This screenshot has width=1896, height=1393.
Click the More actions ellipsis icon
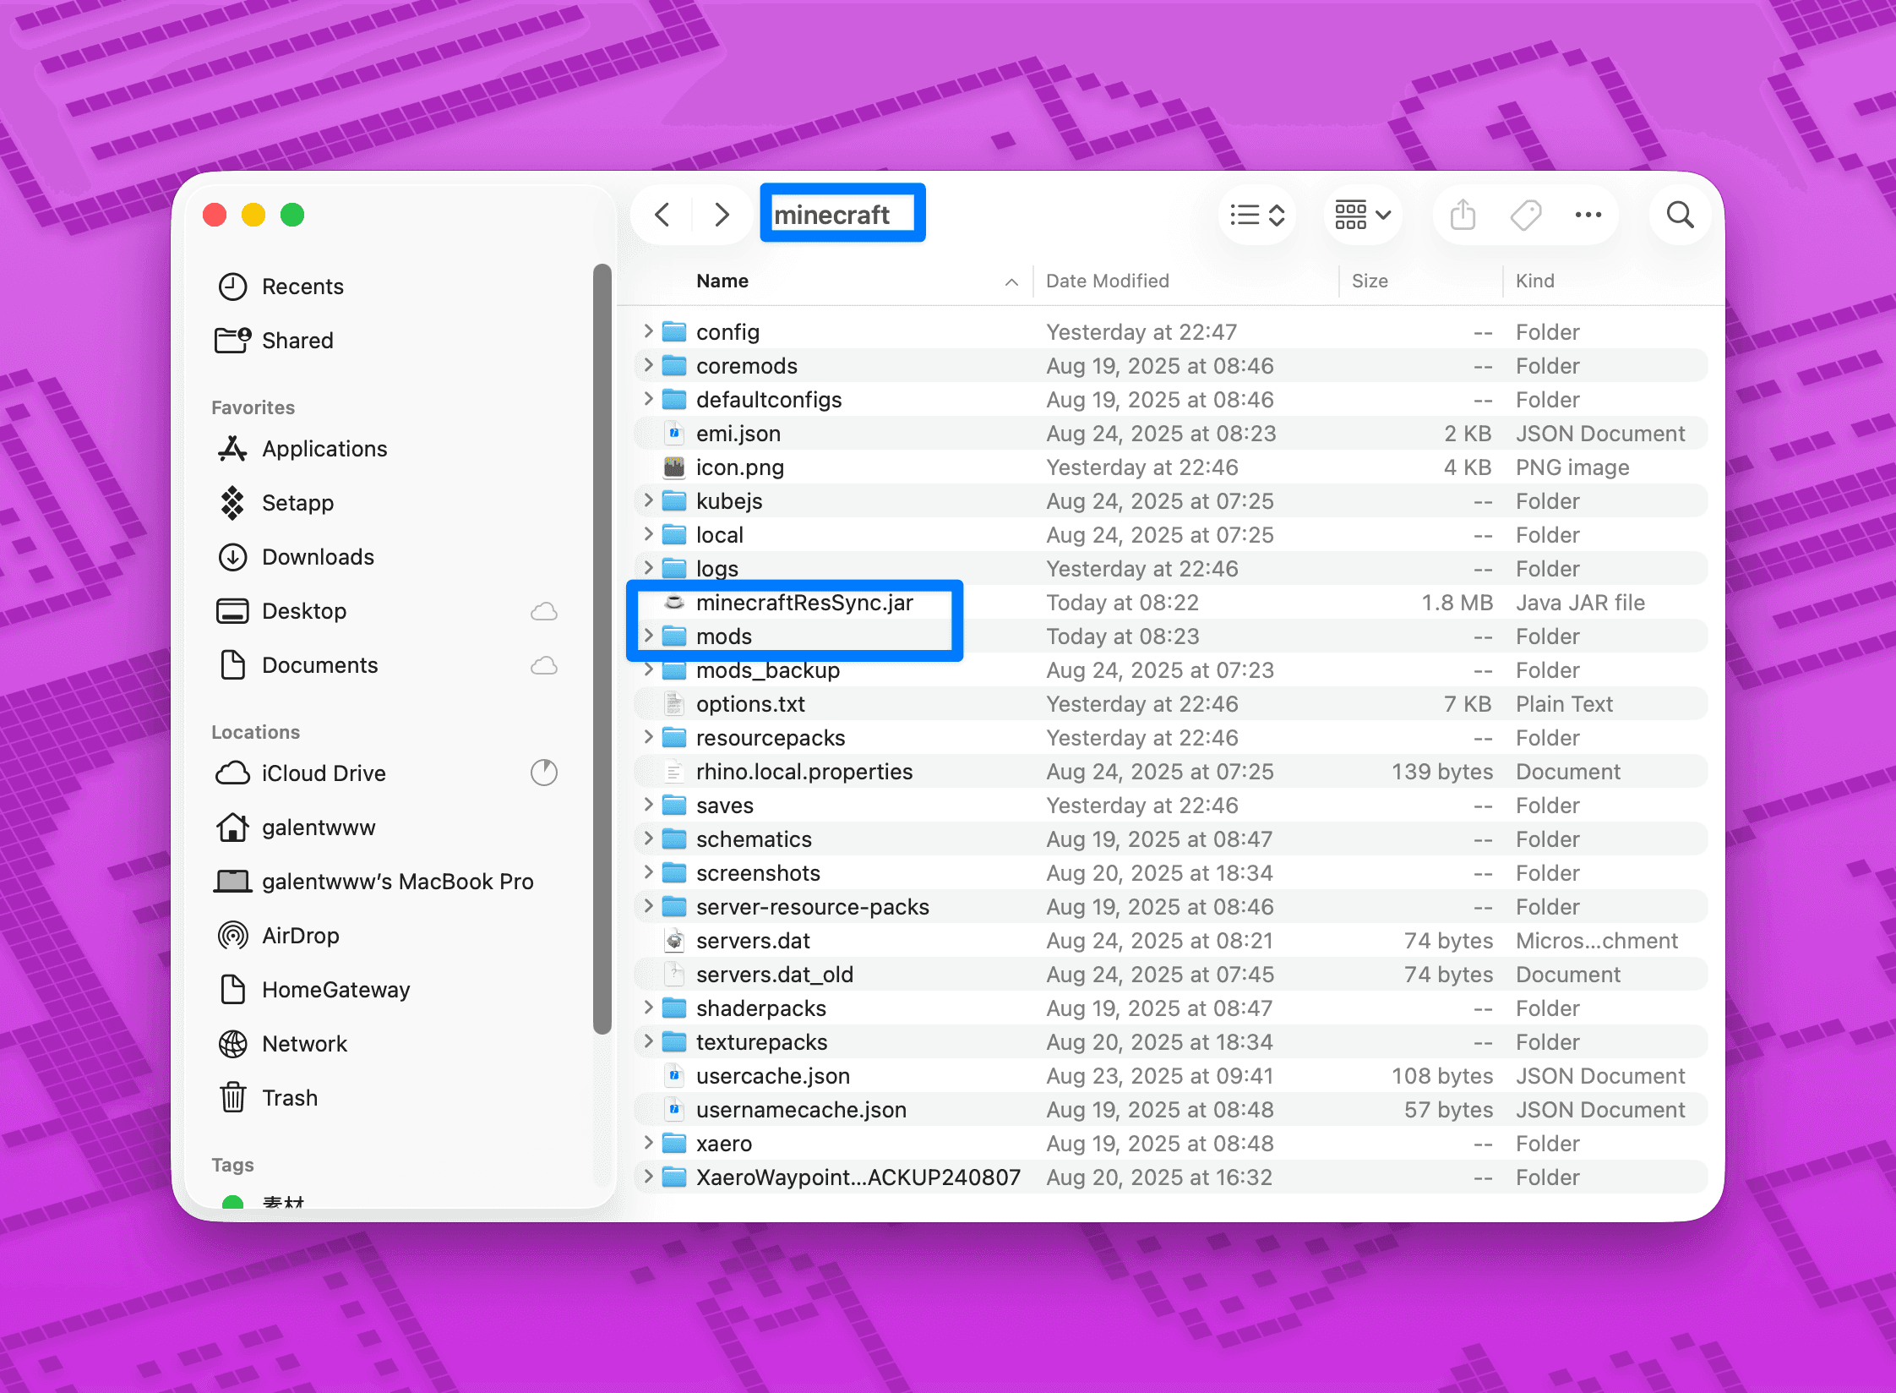[1588, 215]
